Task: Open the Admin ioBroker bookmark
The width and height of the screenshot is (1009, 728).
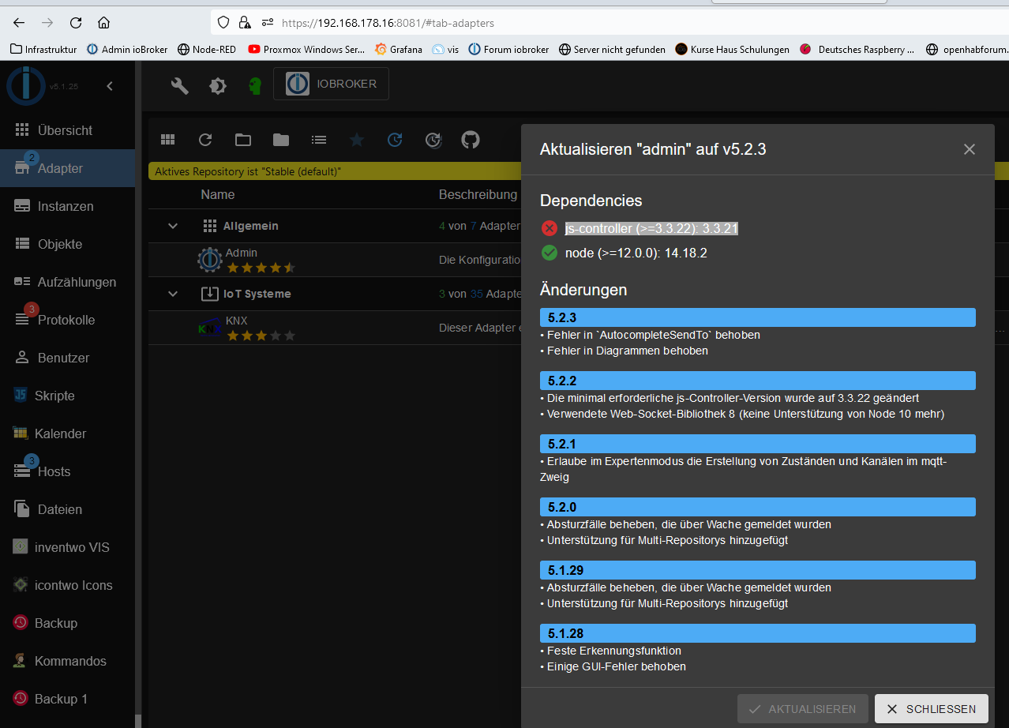Action: 127,49
